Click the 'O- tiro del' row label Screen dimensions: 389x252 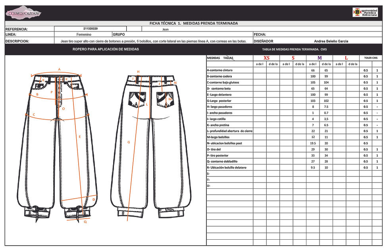214,149
